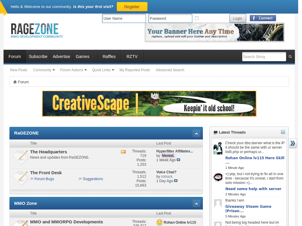The image size is (302, 226).
Task: Click the Facebook Connect button
Action: [263, 18]
